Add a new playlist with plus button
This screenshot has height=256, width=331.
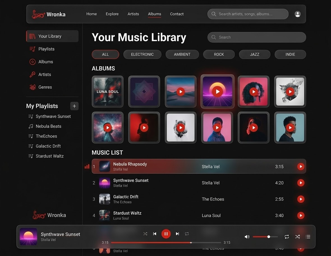point(74,106)
